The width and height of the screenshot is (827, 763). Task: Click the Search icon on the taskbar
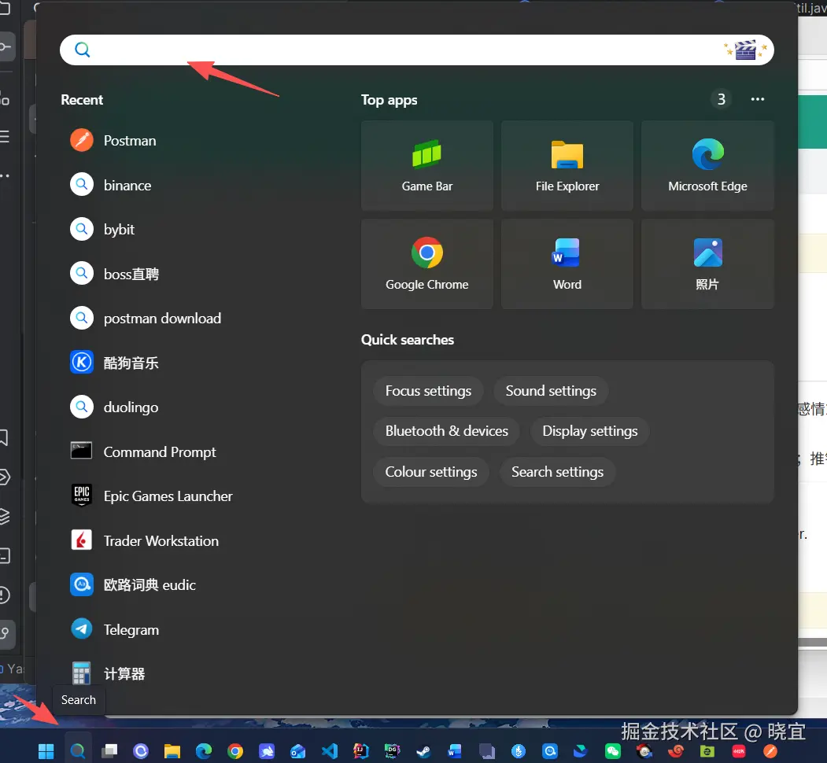point(78,750)
